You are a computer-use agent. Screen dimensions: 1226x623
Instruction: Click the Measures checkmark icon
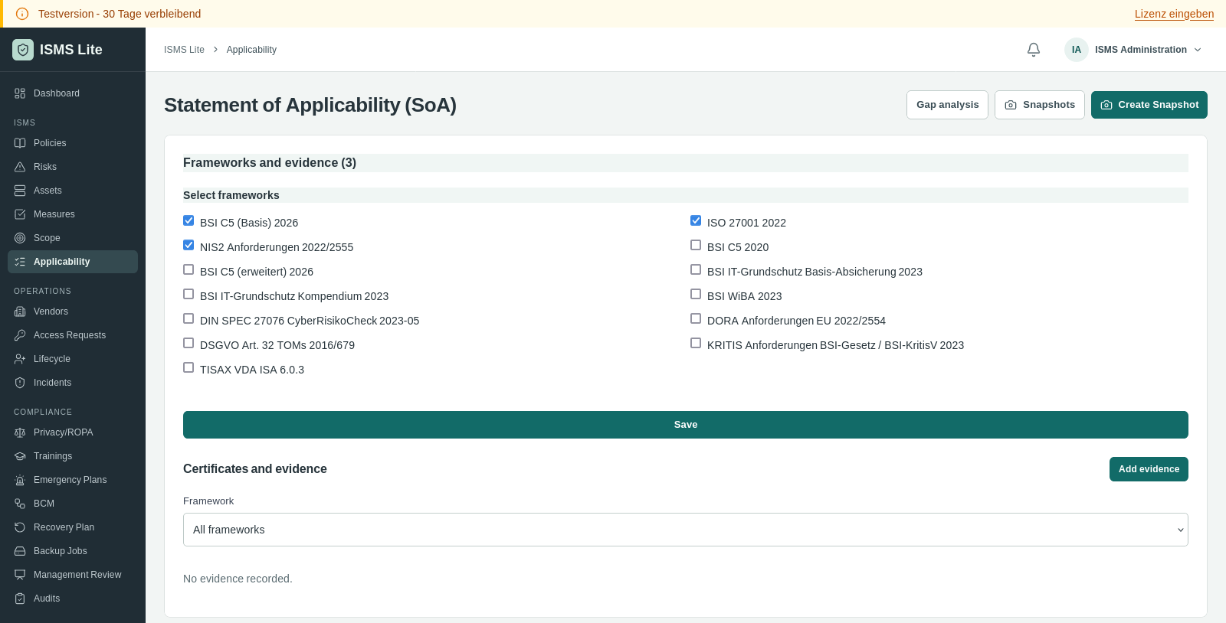click(x=20, y=214)
